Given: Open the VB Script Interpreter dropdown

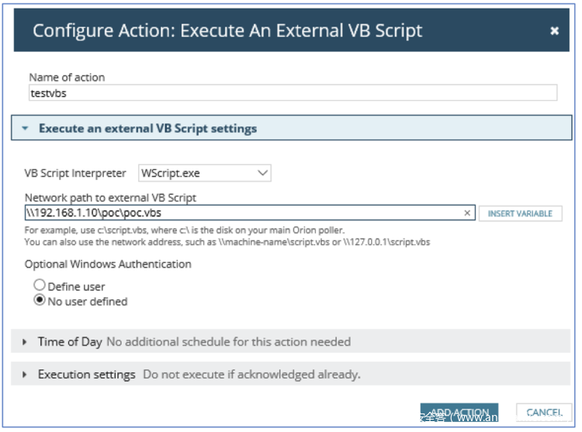Looking at the screenshot, I should pyautogui.click(x=205, y=173).
